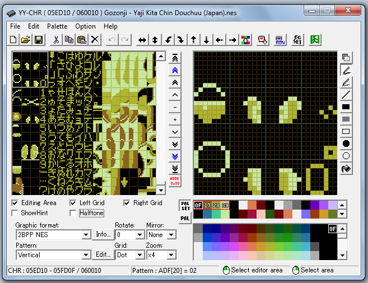Enable the ShowHint checkbox

click(x=15, y=213)
